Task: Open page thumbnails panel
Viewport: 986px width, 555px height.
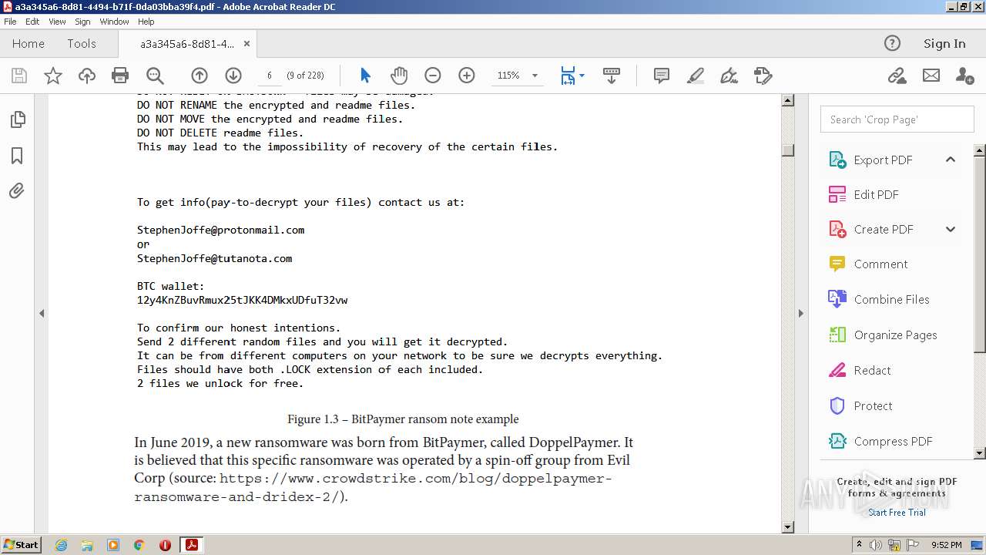Action: [17, 119]
